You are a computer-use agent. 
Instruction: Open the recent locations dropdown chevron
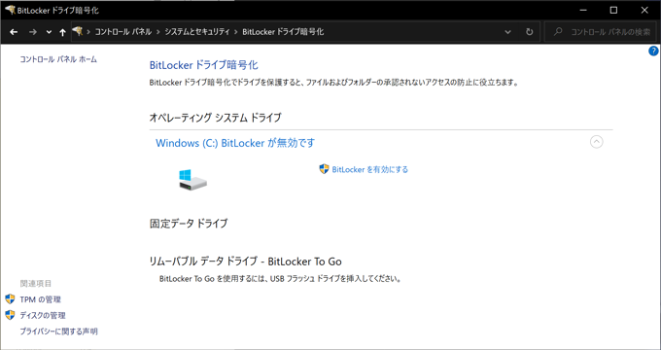49,32
